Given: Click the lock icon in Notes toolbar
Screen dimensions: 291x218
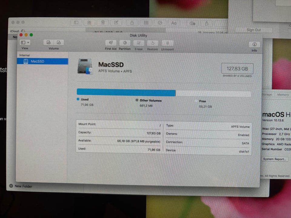Looking at the screenshot, I should click(x=132, y=23).
